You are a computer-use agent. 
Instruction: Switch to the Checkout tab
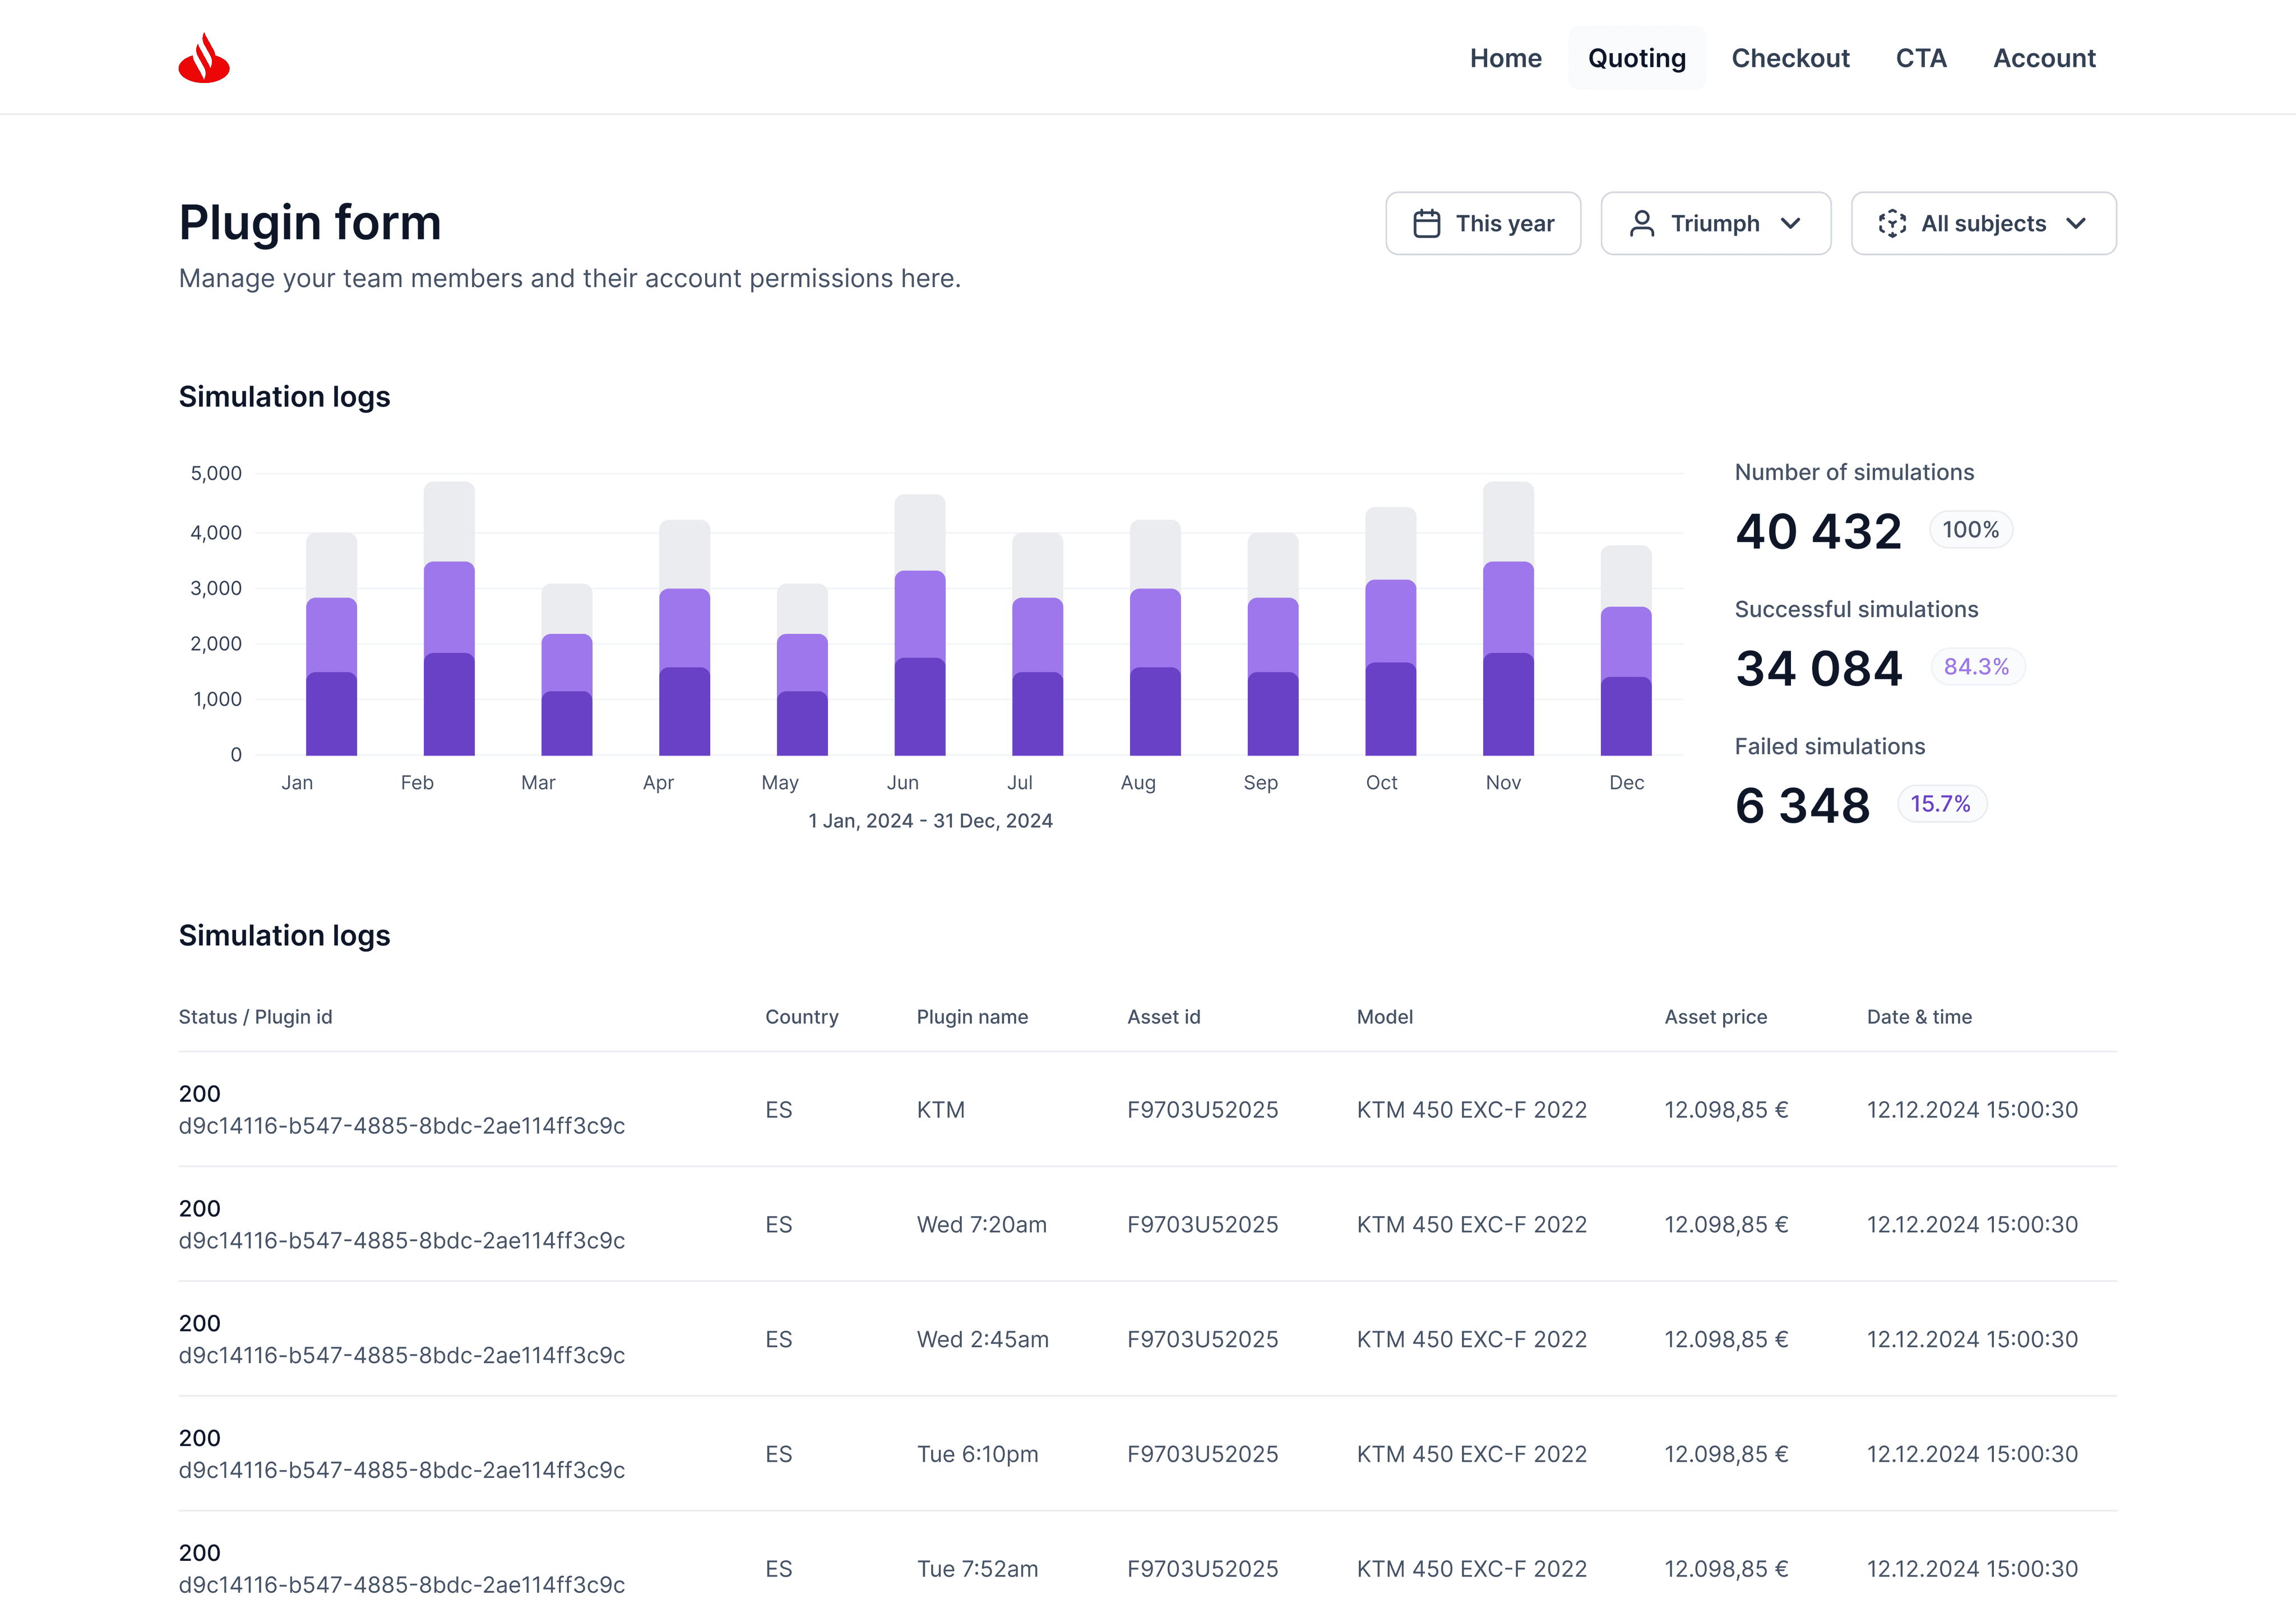[x=1790, y=58]
